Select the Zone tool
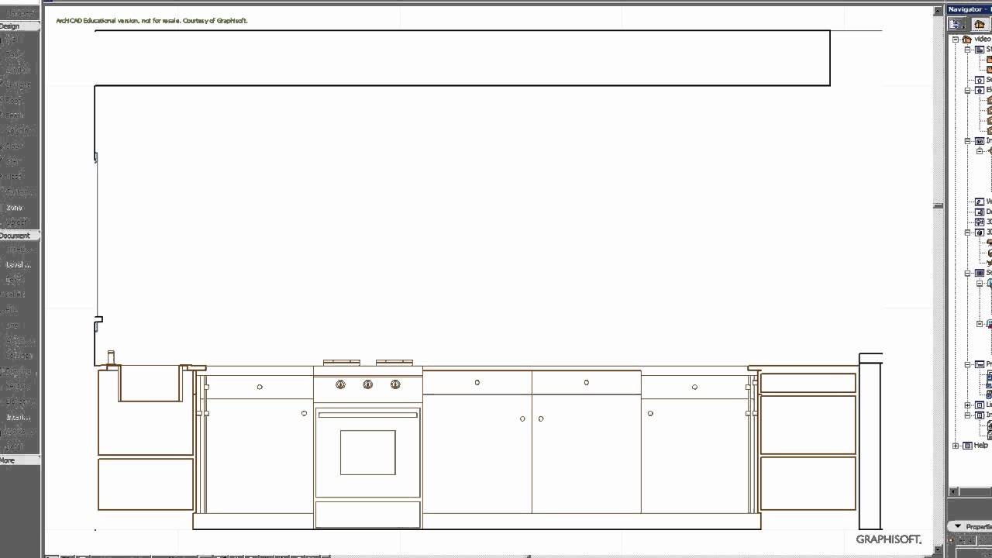 click(x=19, y=207)
